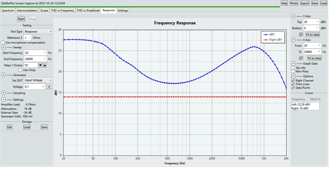Click Fit to data under Y Axis
The width and height of the screenshot is (332, 176).
tap(312, 34)
